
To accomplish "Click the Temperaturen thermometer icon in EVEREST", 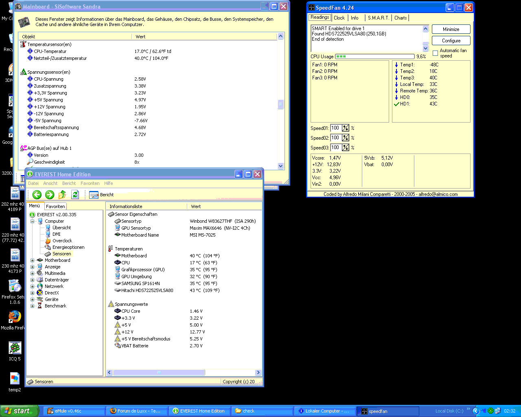I will [x=111, y=249].
